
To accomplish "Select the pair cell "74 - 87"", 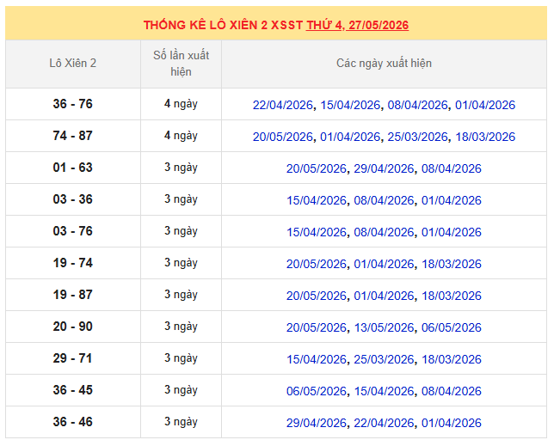I will tap(73, 136).
